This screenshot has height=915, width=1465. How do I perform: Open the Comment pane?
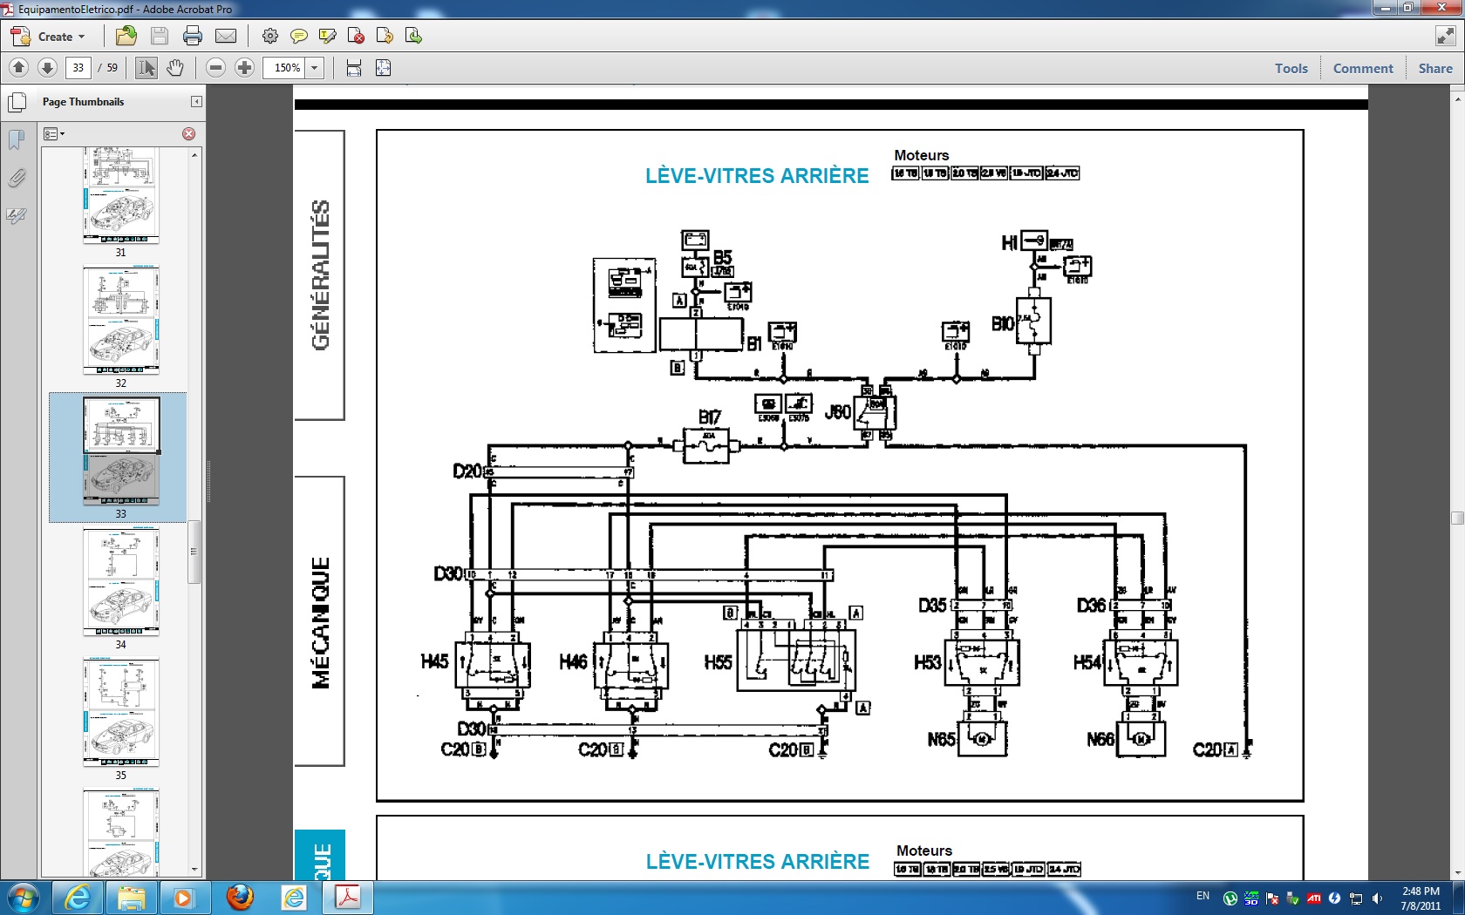[x=1362, y=68]
